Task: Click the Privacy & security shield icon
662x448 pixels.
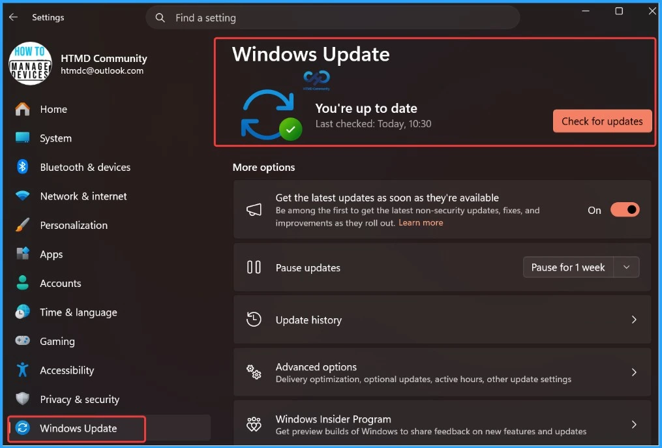Action: point(22,399)
